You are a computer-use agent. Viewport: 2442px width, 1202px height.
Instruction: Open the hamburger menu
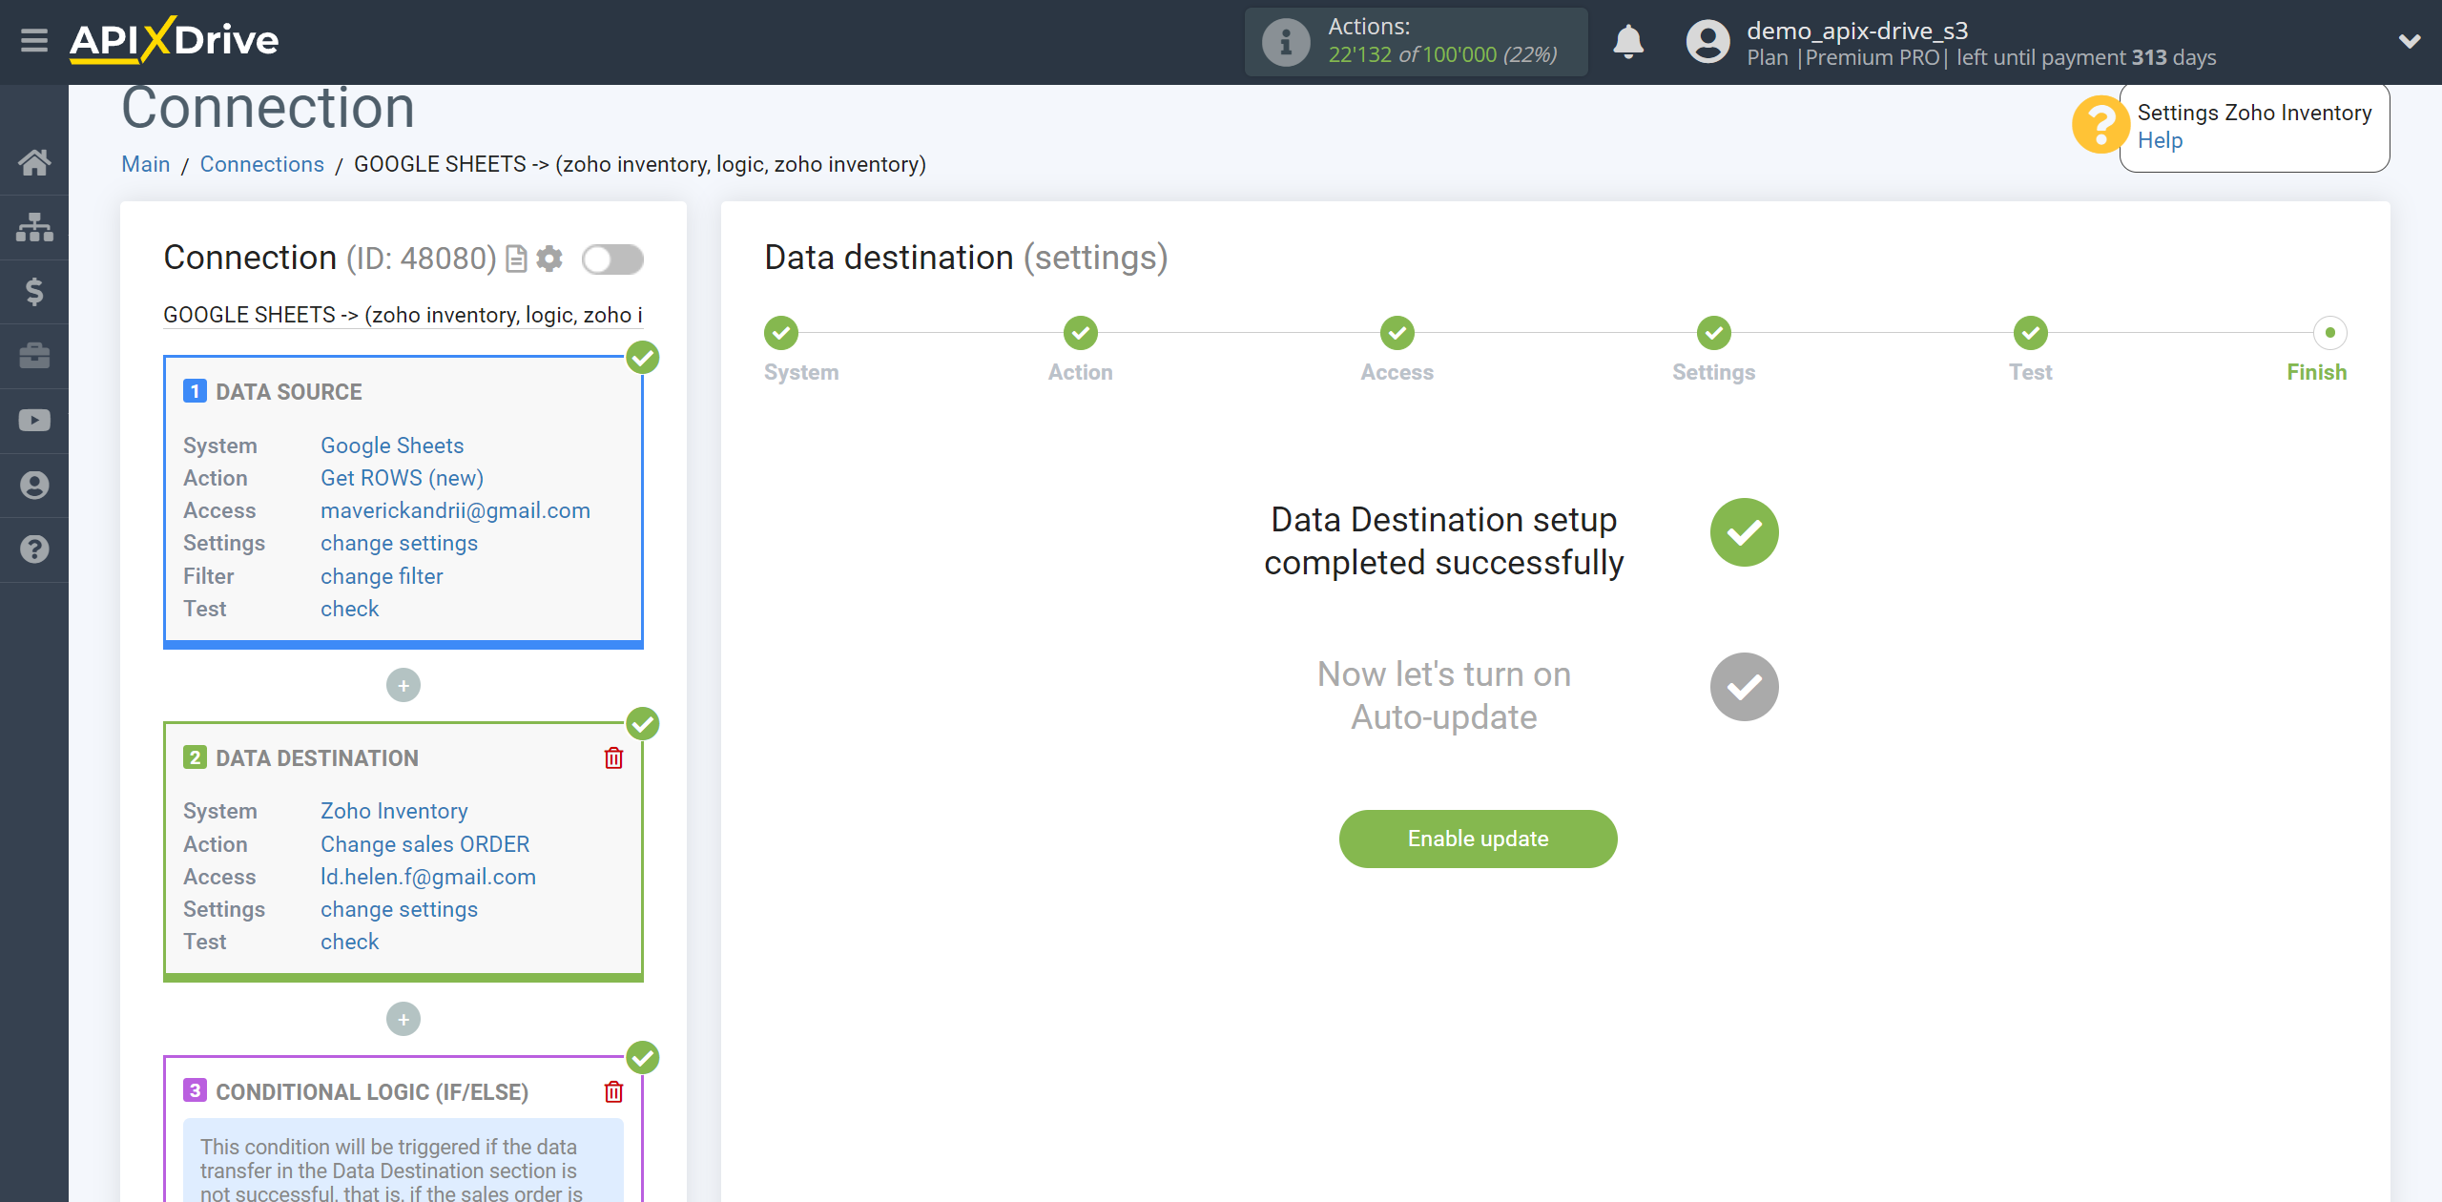coord(34,41)
